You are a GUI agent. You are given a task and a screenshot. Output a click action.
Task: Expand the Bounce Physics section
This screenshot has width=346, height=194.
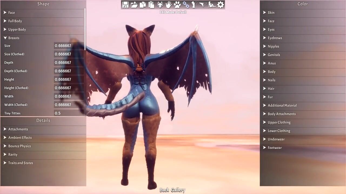pyautogui.click(x=19, y=146)
